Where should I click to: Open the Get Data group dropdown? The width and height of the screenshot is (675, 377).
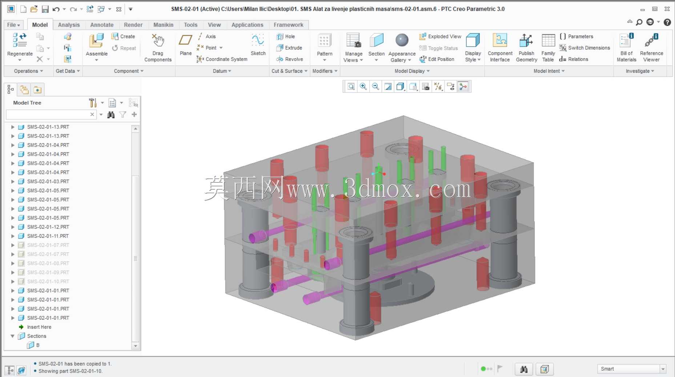point(68,71)
